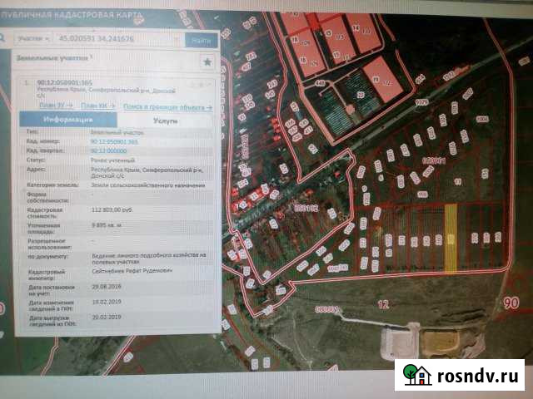The image size is (533, 399).
Task: Click the large red building parcel 19
Action: tap(380, 78)
